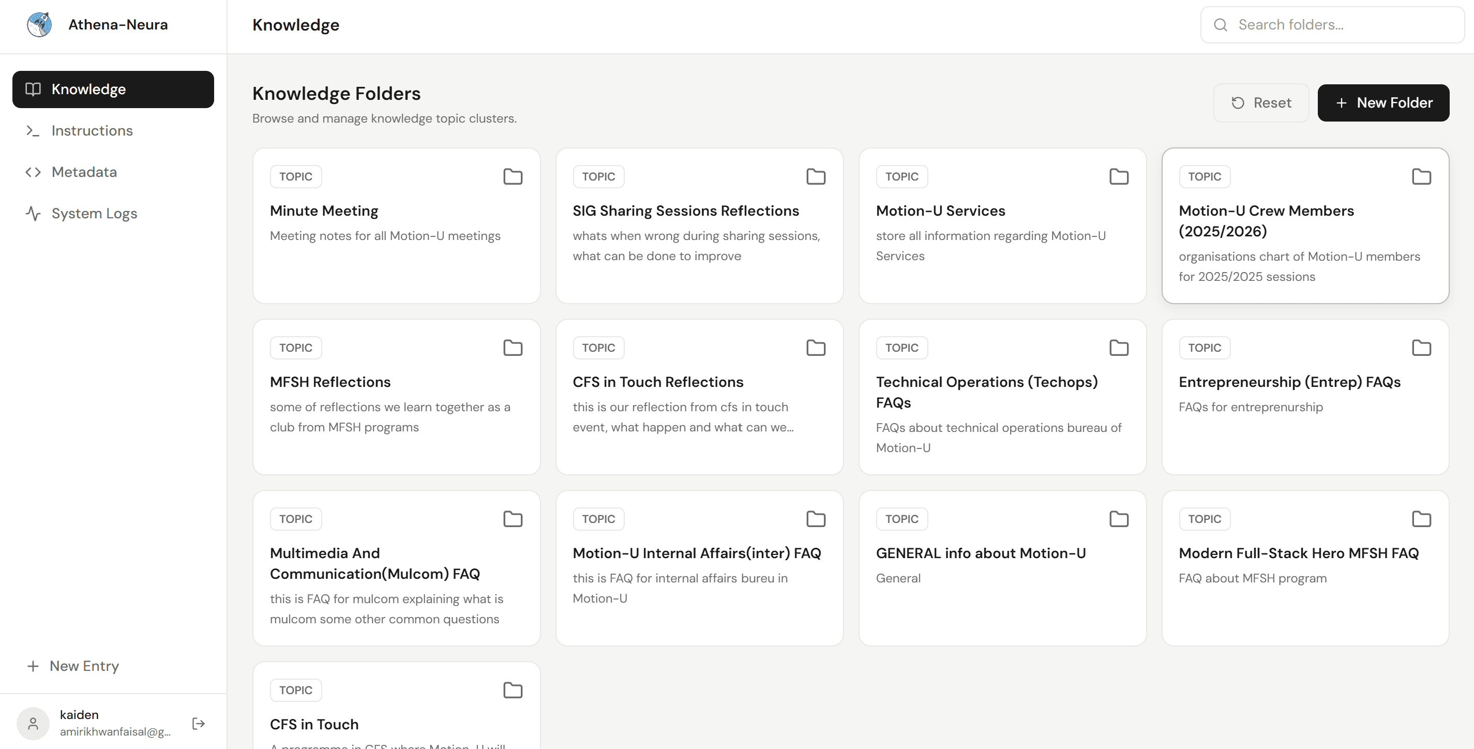
Task: Click the plus icon in New Folder
Action: click(x=1341, y=103)
